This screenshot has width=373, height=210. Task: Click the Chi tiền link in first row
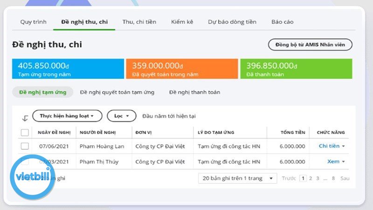(x=329, y=147)
